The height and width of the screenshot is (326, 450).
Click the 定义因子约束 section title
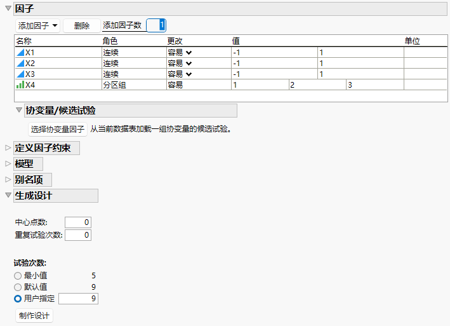click(x=43, y=148)
